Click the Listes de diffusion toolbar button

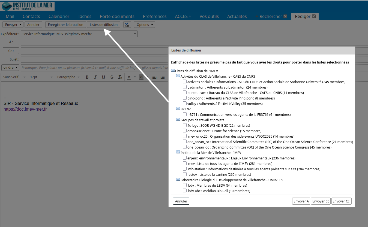point(104,25)
